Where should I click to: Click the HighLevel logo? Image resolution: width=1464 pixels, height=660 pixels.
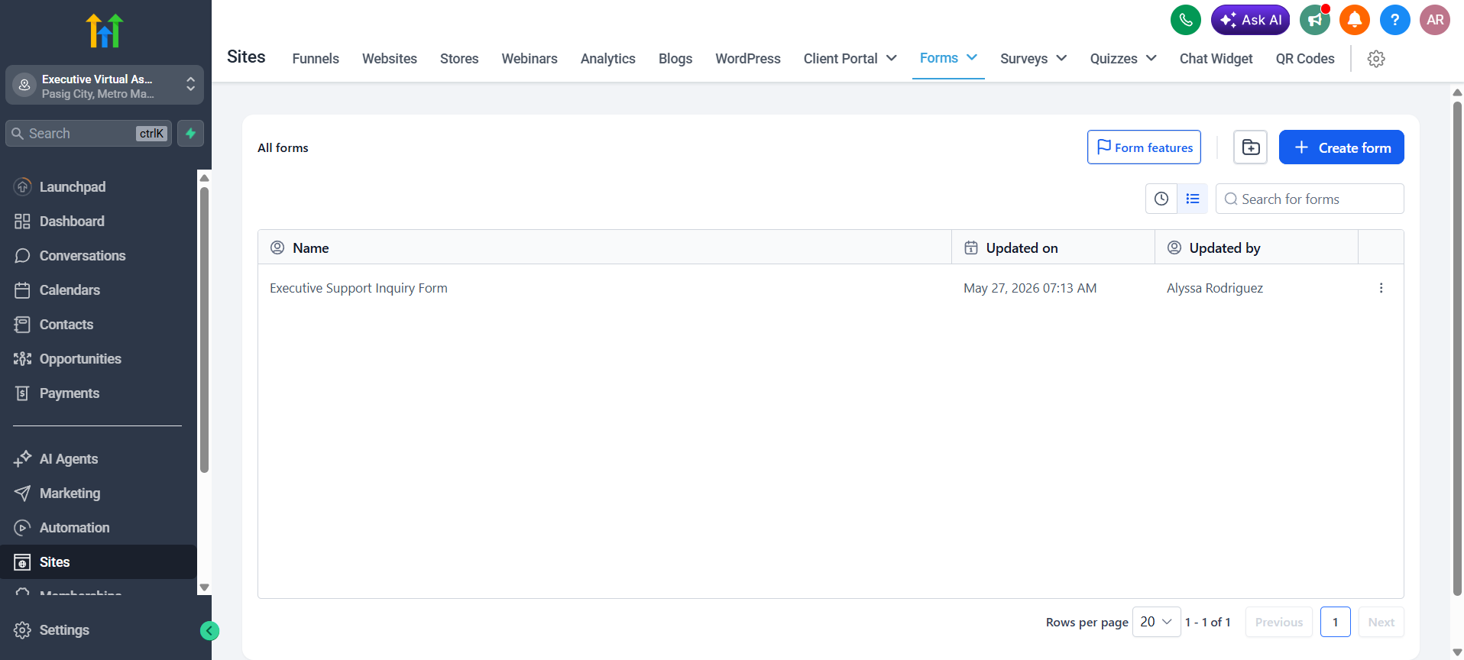point(105,31)
